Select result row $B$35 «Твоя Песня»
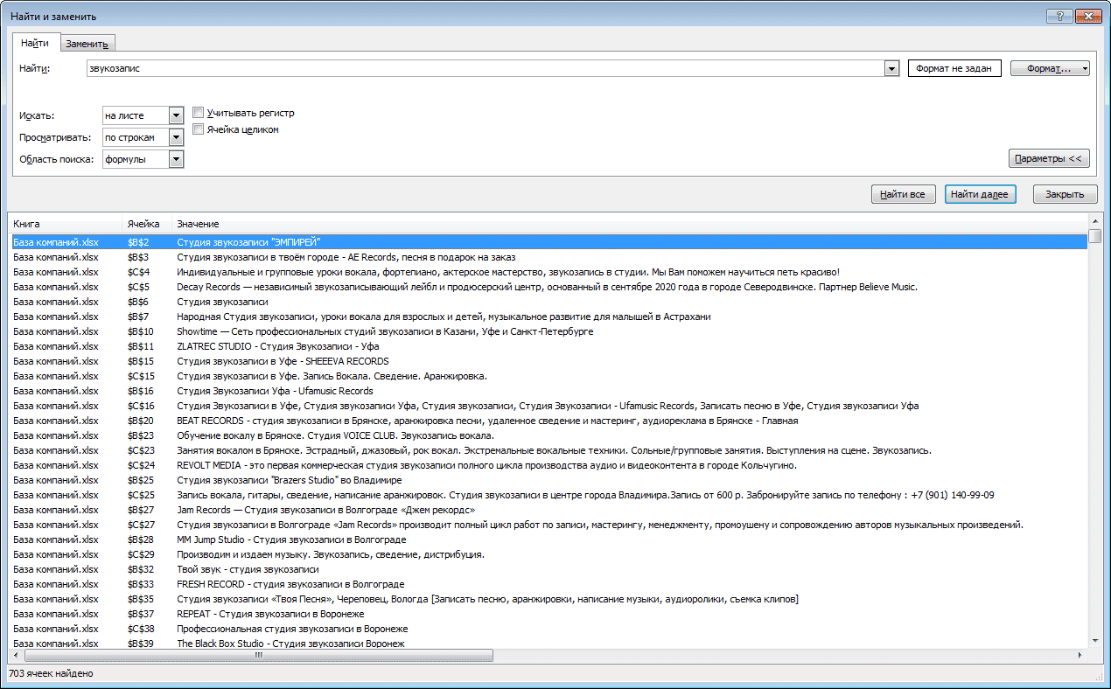This screenshot has width=1111, height=689. click(x=549, y=599)
